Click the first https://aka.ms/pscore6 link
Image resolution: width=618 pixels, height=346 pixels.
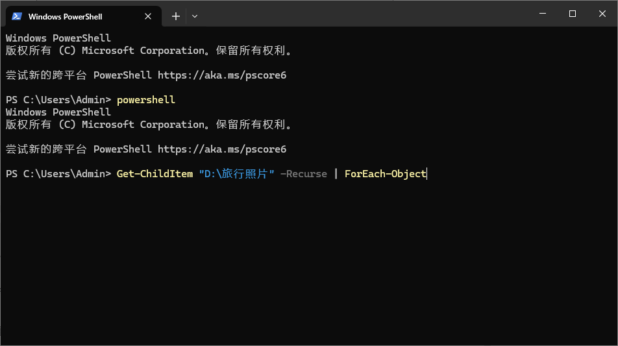[x=222, y=75]
